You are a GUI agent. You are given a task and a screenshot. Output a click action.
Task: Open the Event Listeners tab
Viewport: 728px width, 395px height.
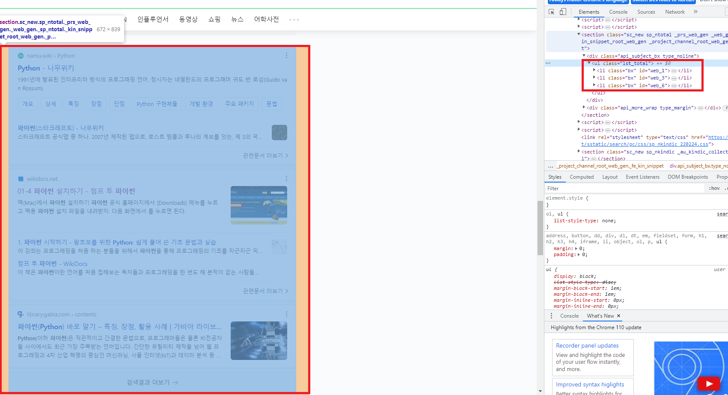point(642,177)
